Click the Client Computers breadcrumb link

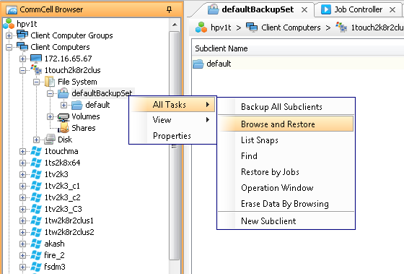(291, 27)
